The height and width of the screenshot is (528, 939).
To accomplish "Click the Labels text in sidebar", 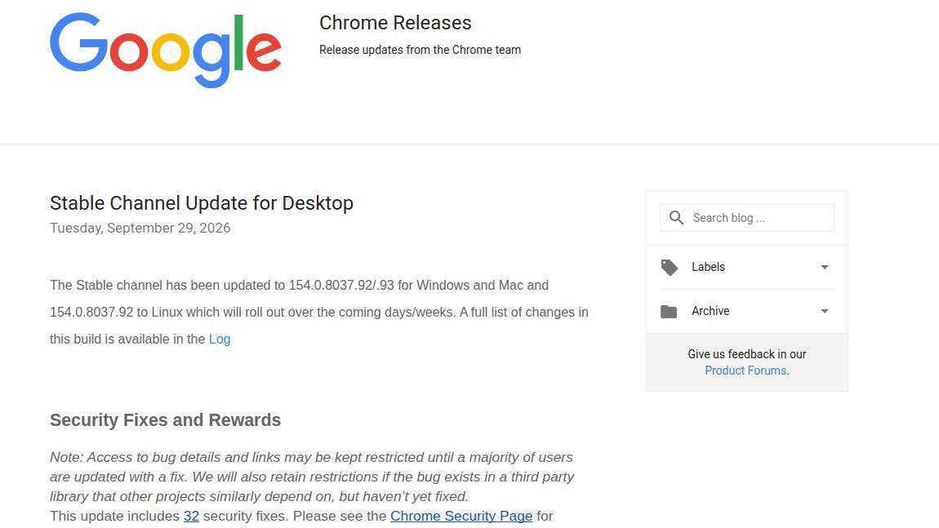I will coord(709,267).
